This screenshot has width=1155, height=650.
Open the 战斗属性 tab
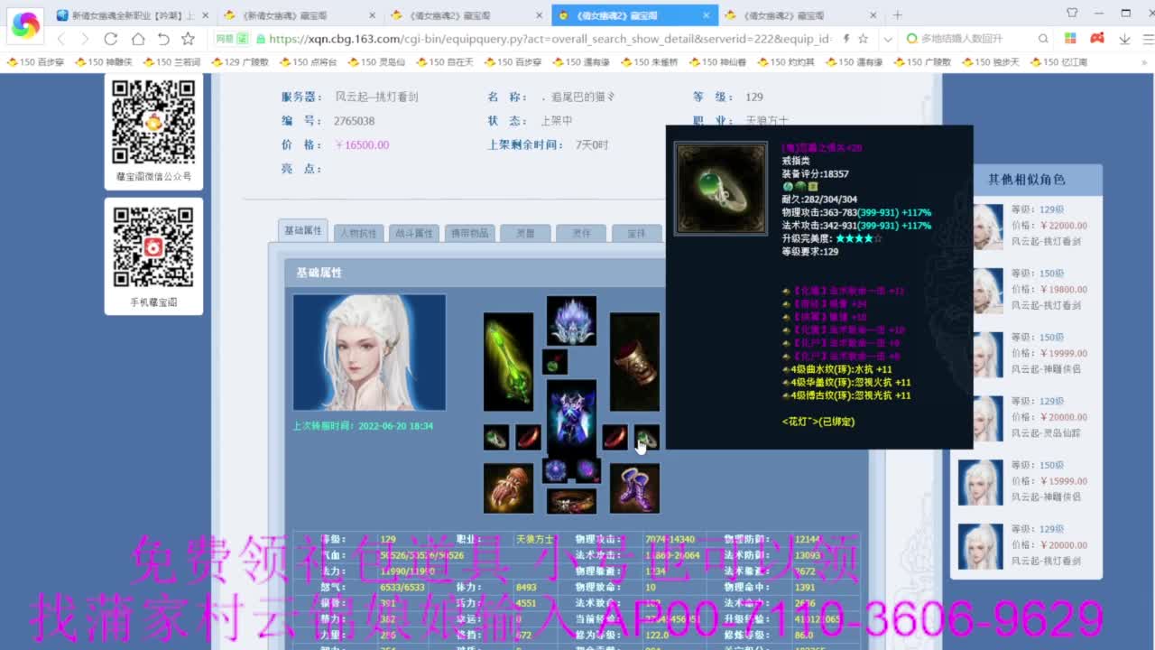414,233
